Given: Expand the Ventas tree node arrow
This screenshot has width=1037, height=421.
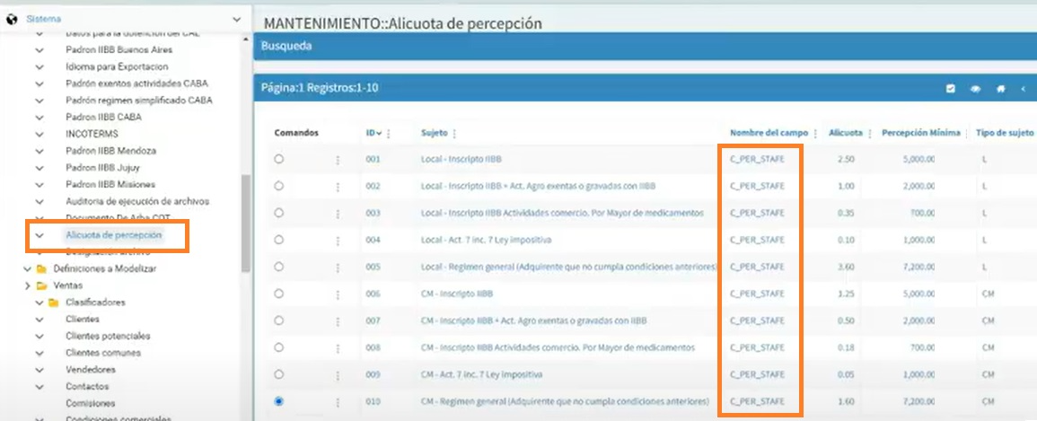Looking at the screenshot, I should click(x=27, y=285).
